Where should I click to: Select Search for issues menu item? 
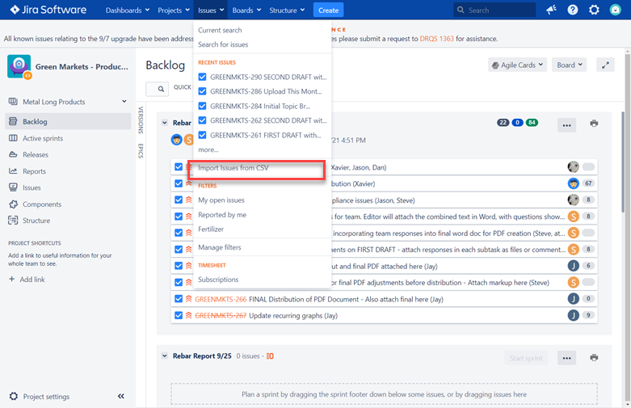point(223,44)
